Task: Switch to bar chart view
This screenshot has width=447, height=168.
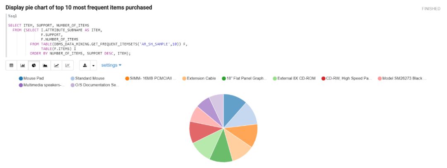Action: pos(23,65)
